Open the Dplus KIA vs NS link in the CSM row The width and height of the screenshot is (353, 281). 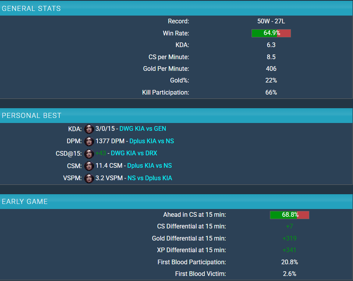point(149,166)
